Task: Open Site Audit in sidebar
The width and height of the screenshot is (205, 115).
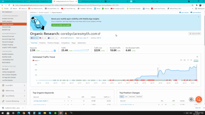Action: [5, 69]
